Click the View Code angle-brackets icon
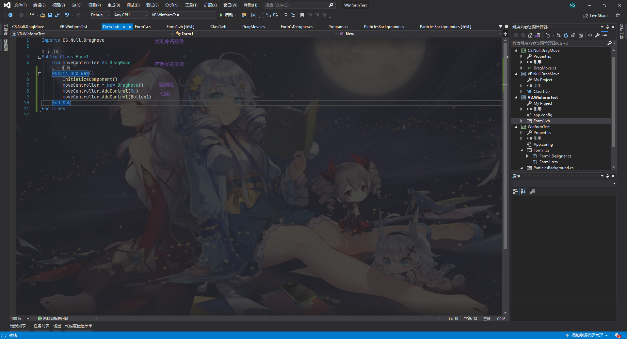Viewport: 627px width, 339px height. pos(590,35)
